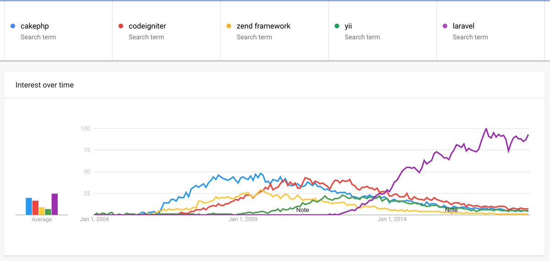Click the red dot beside codeigniter

[x=121, y=26]
